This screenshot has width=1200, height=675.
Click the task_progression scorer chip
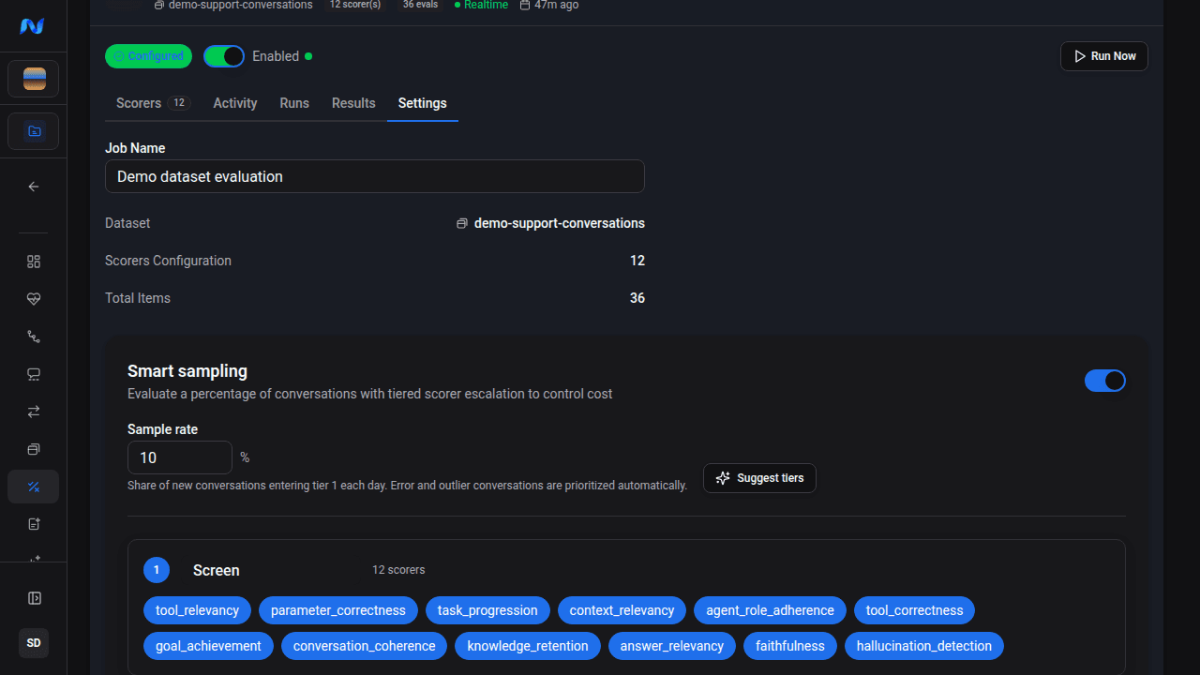[487, 610]
